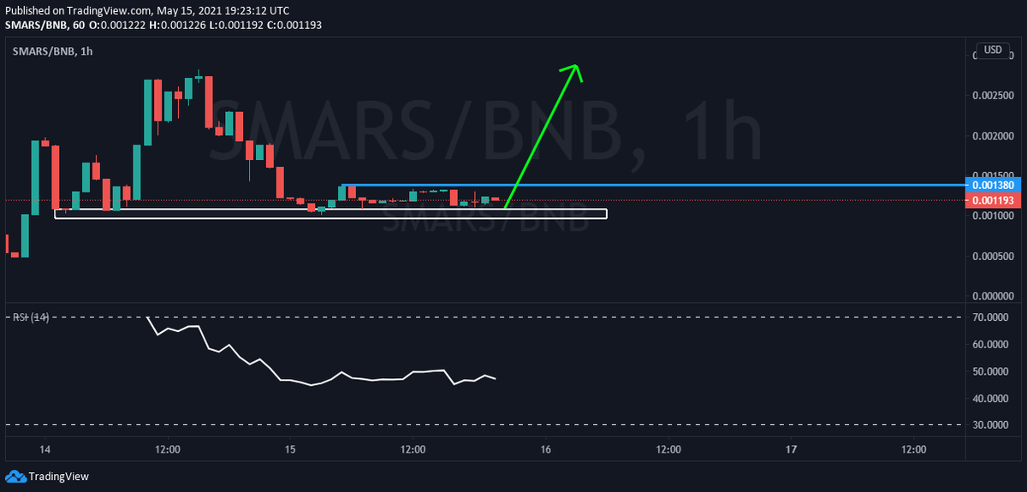Click the TradingView logo icon
The image size is (1027, 492).
pos(15,476)
